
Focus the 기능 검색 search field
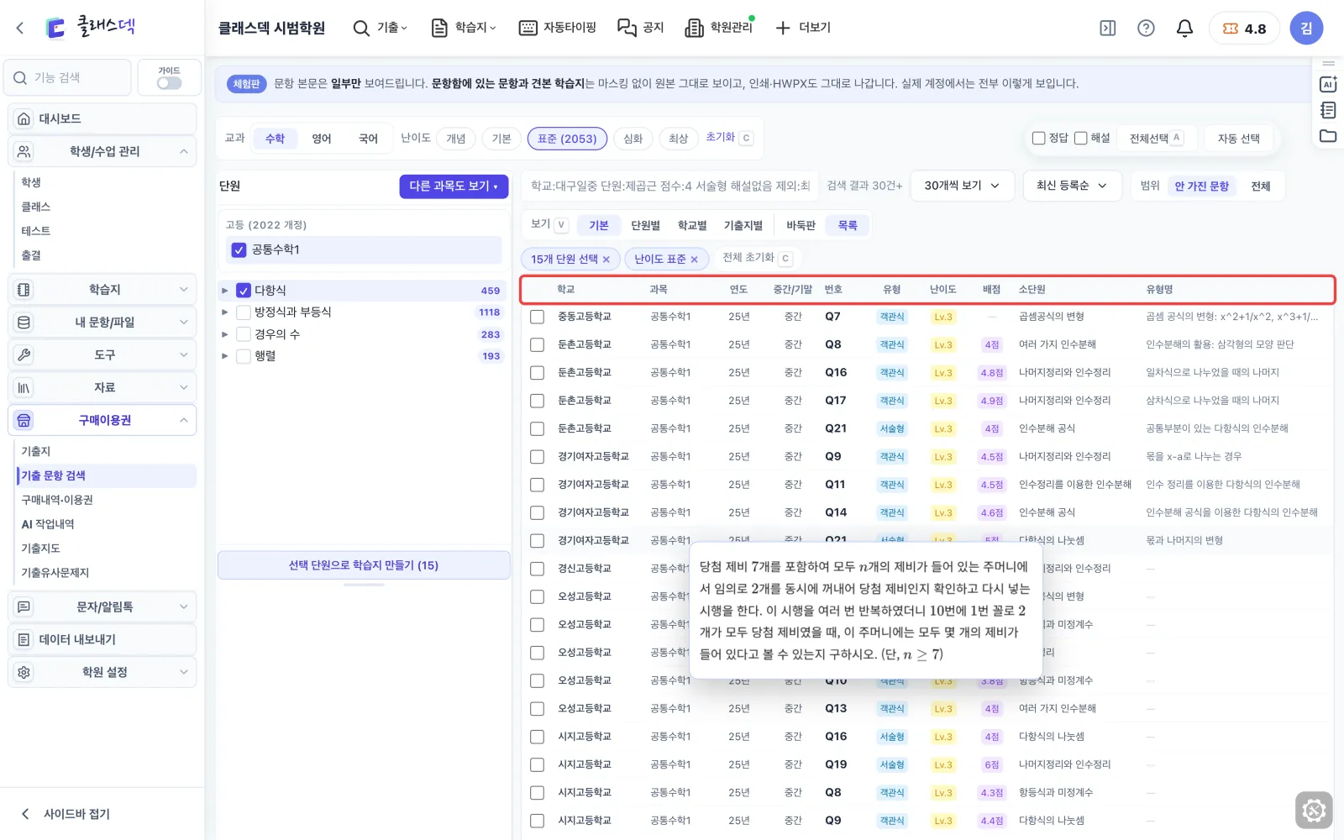click(67, 77)
